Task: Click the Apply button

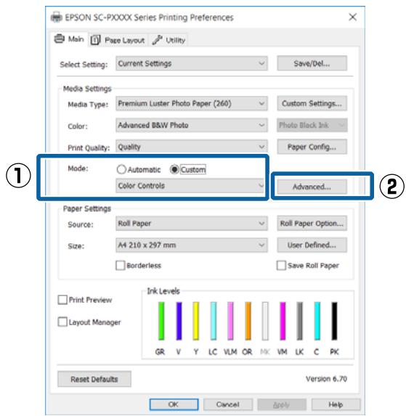Action: coord(282,404)
